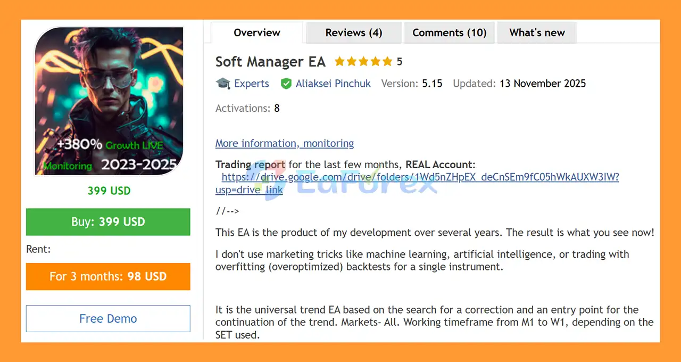Follow More information, monitoring link
The height and width of the screenshot is (362, 681).
click(285, 143)
